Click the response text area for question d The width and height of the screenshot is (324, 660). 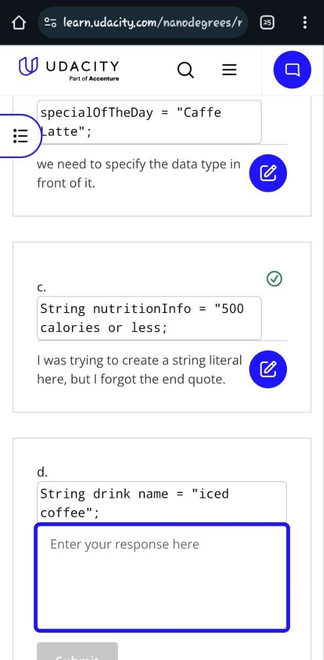pos(162,577)
